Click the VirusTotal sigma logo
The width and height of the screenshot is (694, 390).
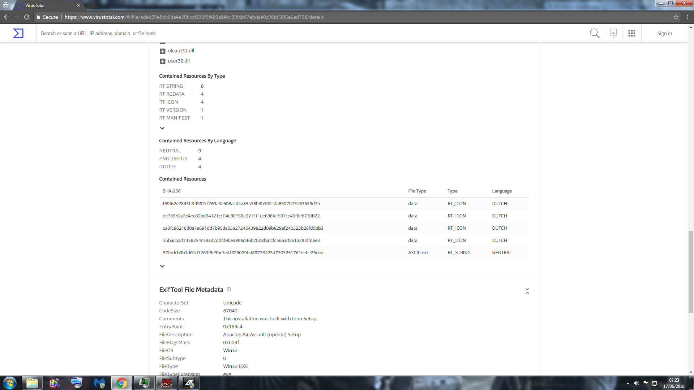point(18,33)
